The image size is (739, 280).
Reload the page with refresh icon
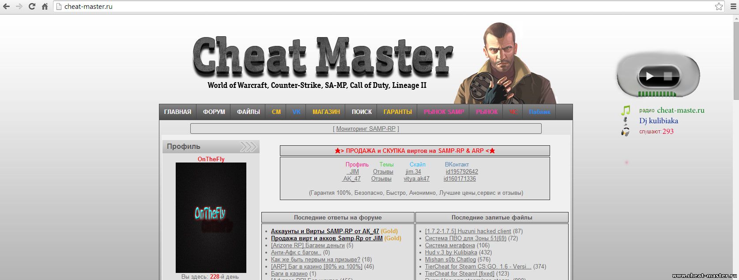tap(32, 7)
